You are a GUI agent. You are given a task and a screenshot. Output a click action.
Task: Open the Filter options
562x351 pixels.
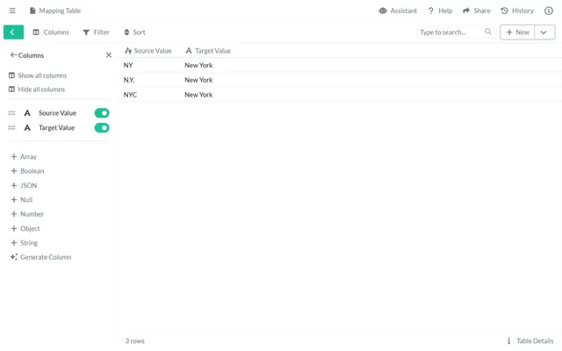click(x=96, y=32)
